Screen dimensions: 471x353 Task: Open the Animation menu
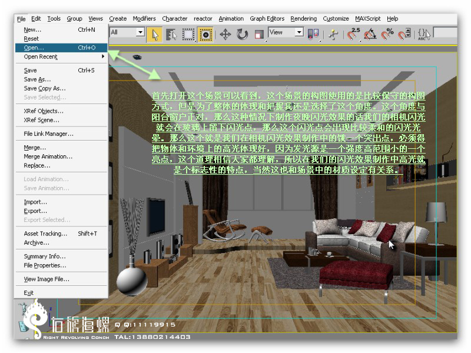[231, 19]
